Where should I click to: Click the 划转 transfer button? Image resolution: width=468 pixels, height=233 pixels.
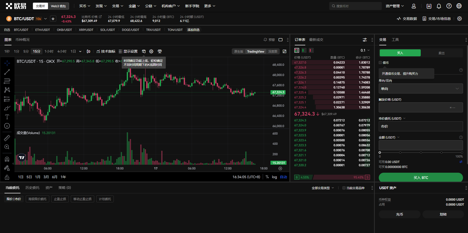point(443,214)
